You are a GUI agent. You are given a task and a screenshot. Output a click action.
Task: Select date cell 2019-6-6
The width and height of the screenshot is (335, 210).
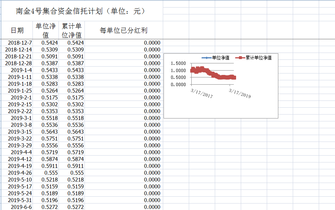point(17,207)
